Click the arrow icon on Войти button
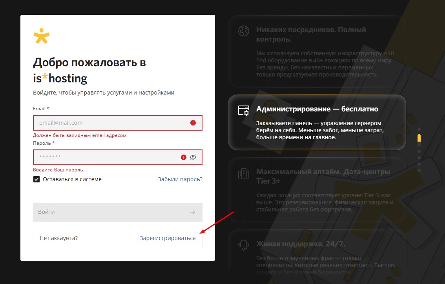Screen dimensions: 445x284 192,212
